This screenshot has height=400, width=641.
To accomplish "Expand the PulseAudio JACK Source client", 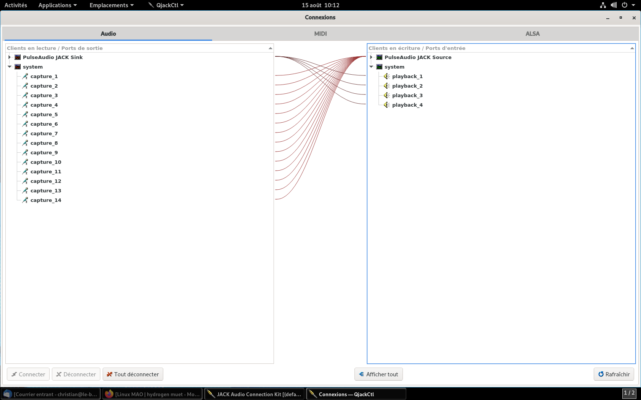I will 371,57.
